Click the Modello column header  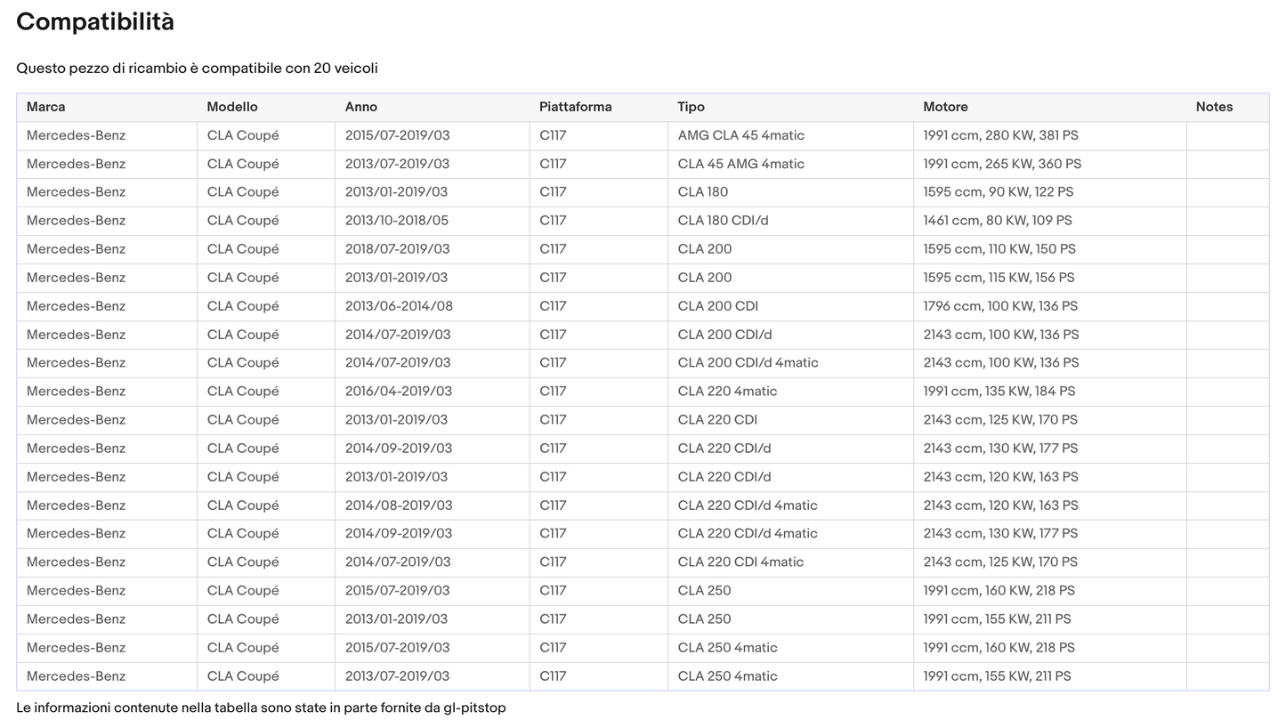(x=232, y=107)
